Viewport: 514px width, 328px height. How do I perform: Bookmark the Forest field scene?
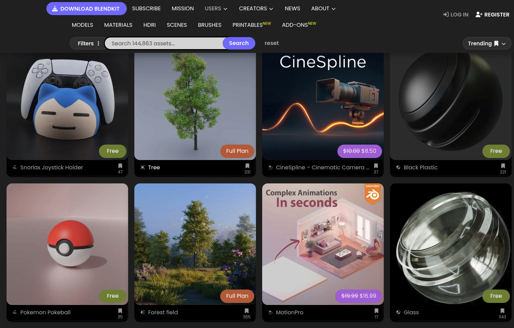tap(247, 311)
